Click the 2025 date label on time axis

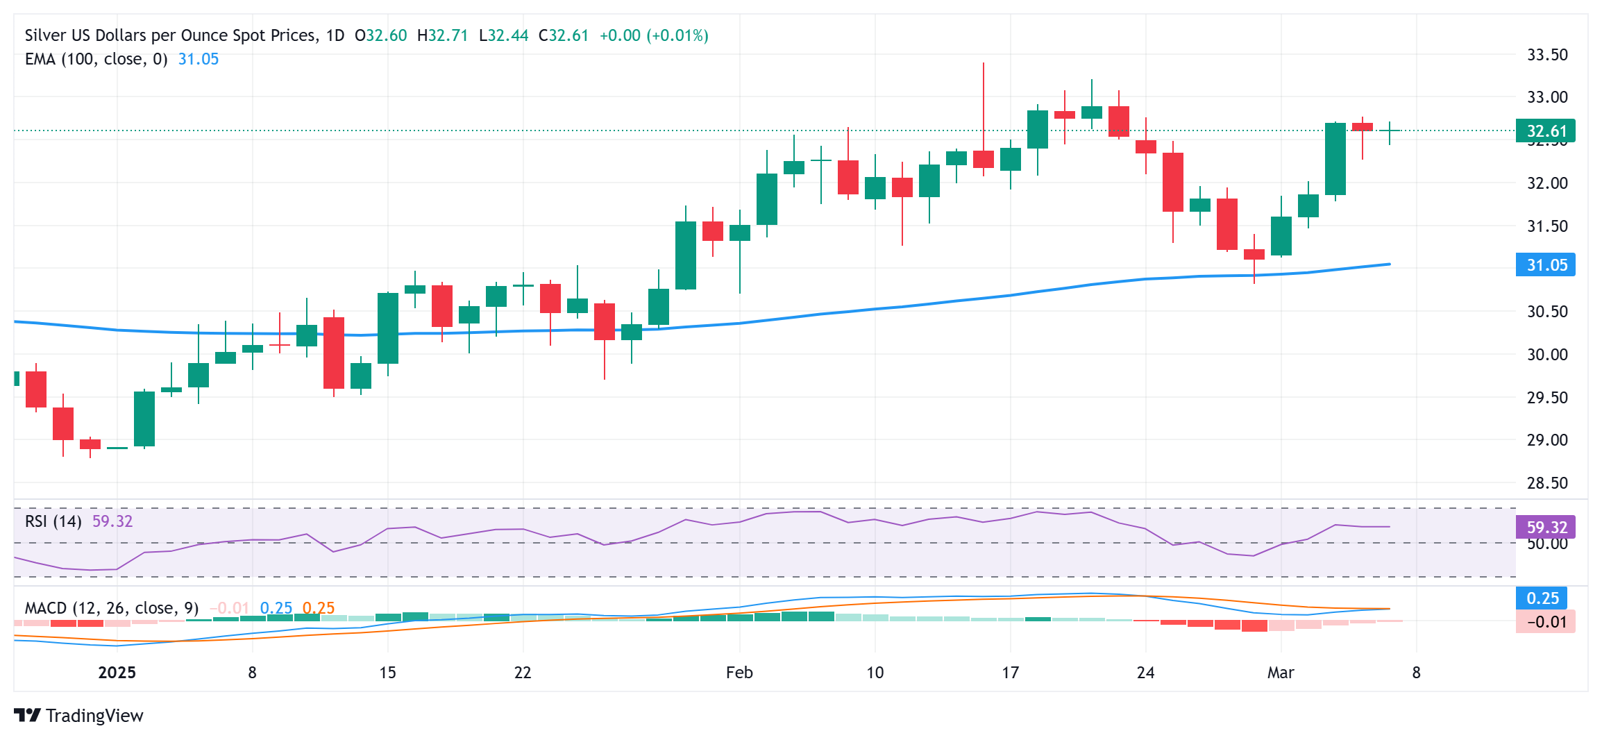117,673
